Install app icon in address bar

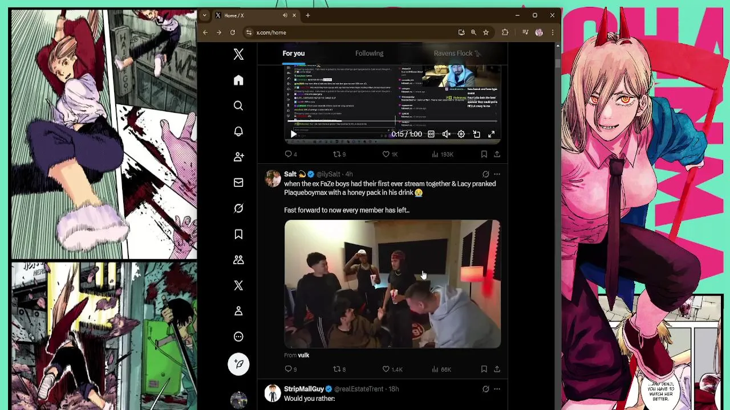461,32
